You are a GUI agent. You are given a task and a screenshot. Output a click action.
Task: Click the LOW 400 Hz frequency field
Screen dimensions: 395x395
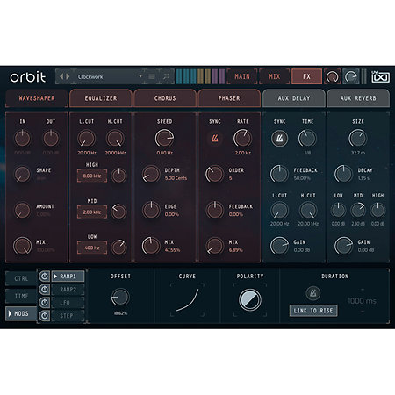click(x=92, y=248)
